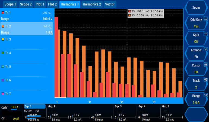Click harmonic axis label 21
Viewport: 209px width, 122px height.
pos(122,102)
